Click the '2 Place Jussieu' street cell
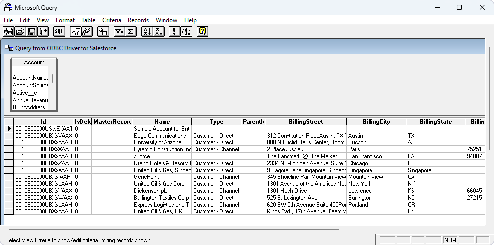The width and height of the screenshot is (494, 245). pos(306,149)
